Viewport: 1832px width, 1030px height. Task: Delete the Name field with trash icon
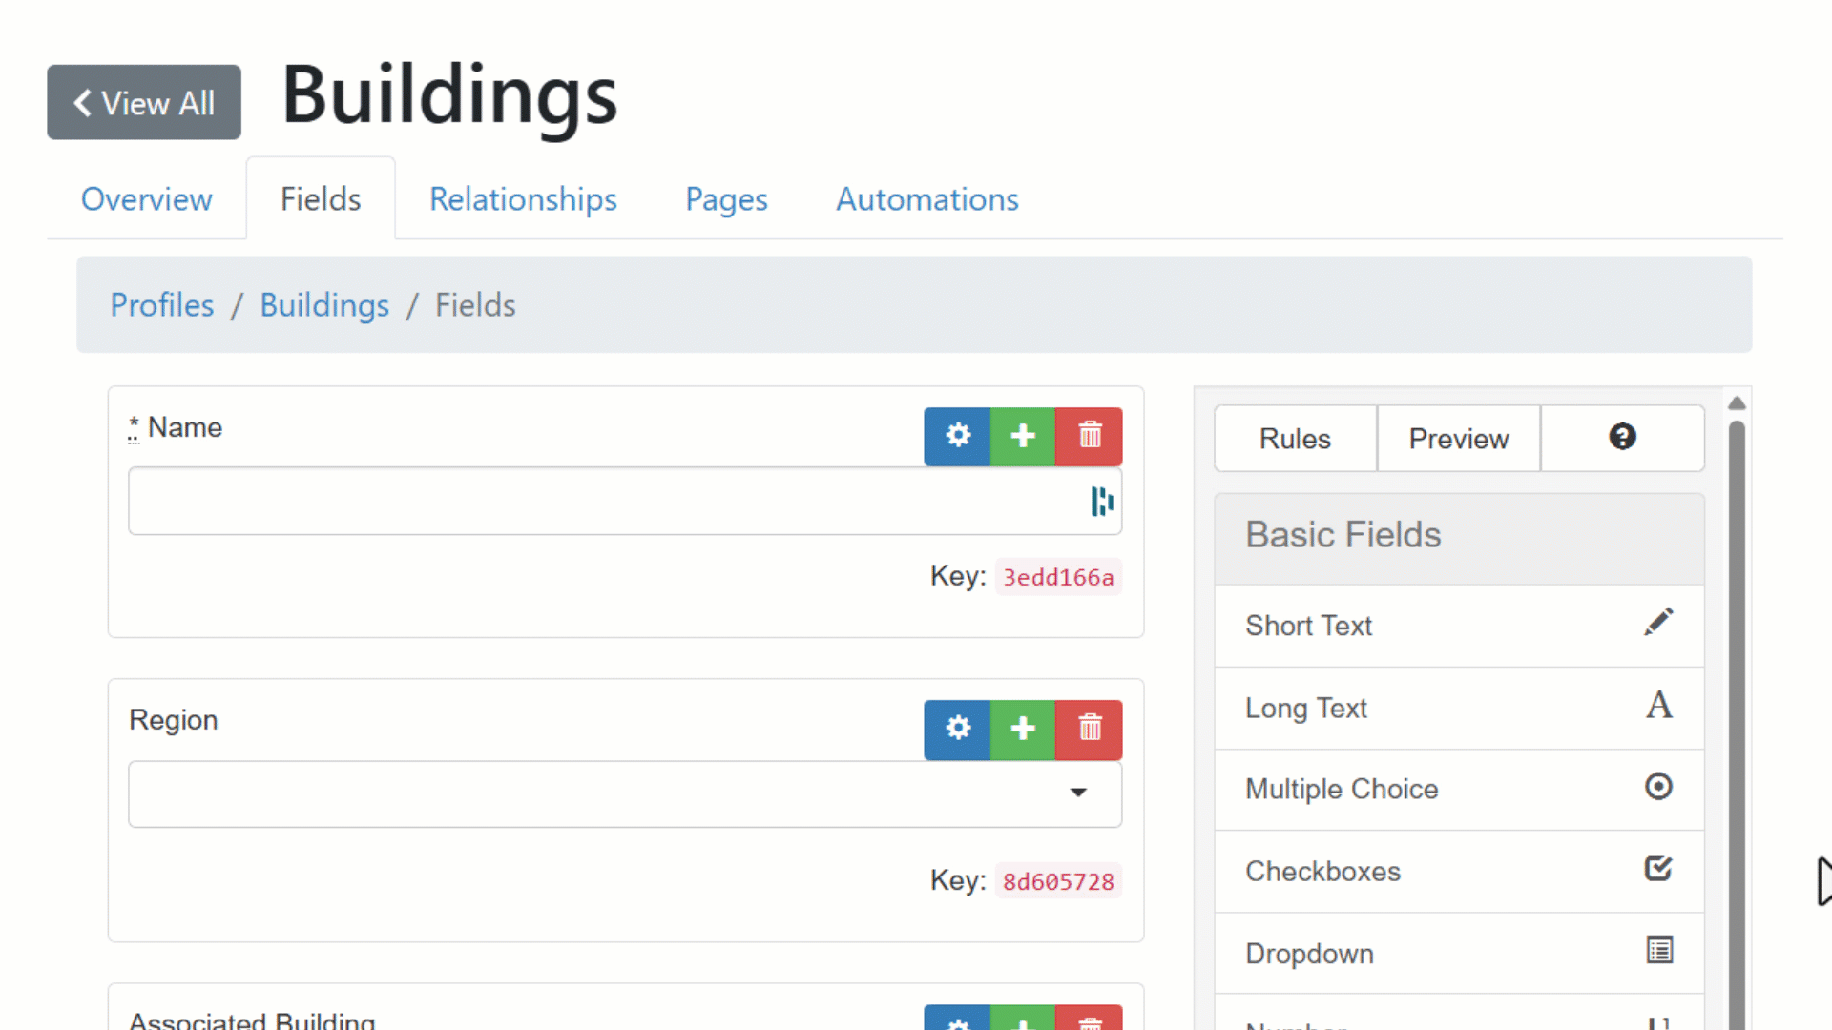point(1090,437)
